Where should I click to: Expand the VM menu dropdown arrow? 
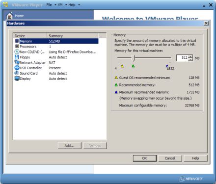(x=66, y=5)
